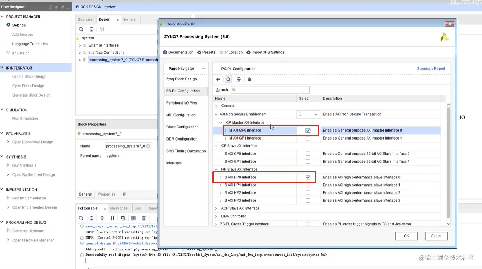The height and width of the screenshot is (269, 482).
Task: Select Peripheral I/O Pins in Page Navigator
Action: point(181,103)
